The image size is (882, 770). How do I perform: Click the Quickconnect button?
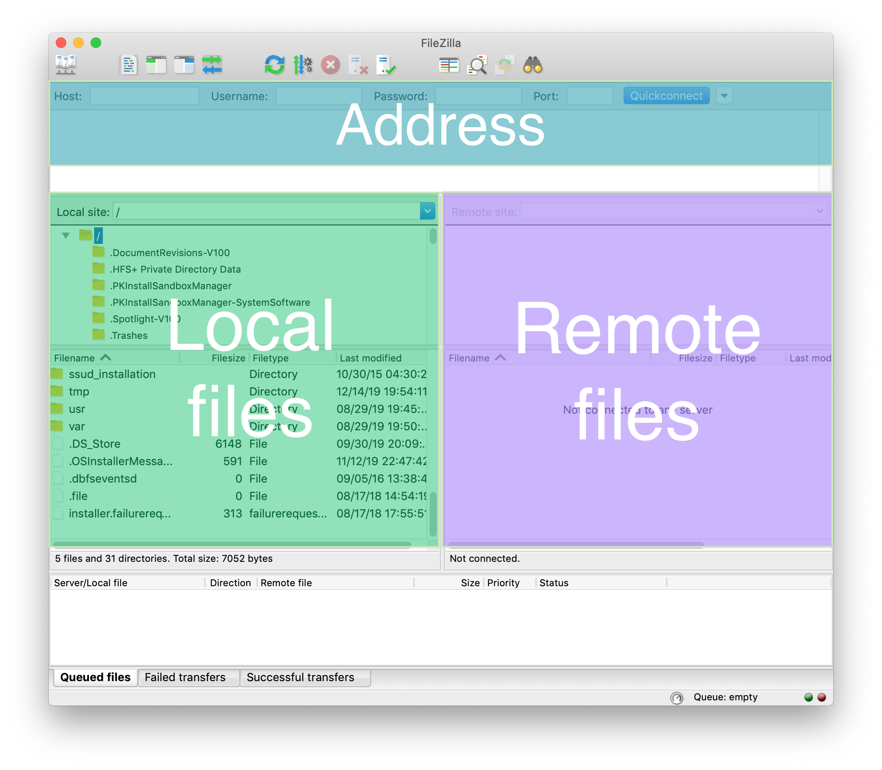[x=666, y=95]
